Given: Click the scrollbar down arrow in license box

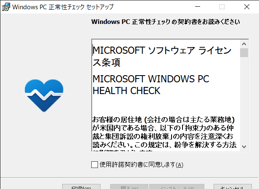Looking at the screenshot, I should (244, 147).
